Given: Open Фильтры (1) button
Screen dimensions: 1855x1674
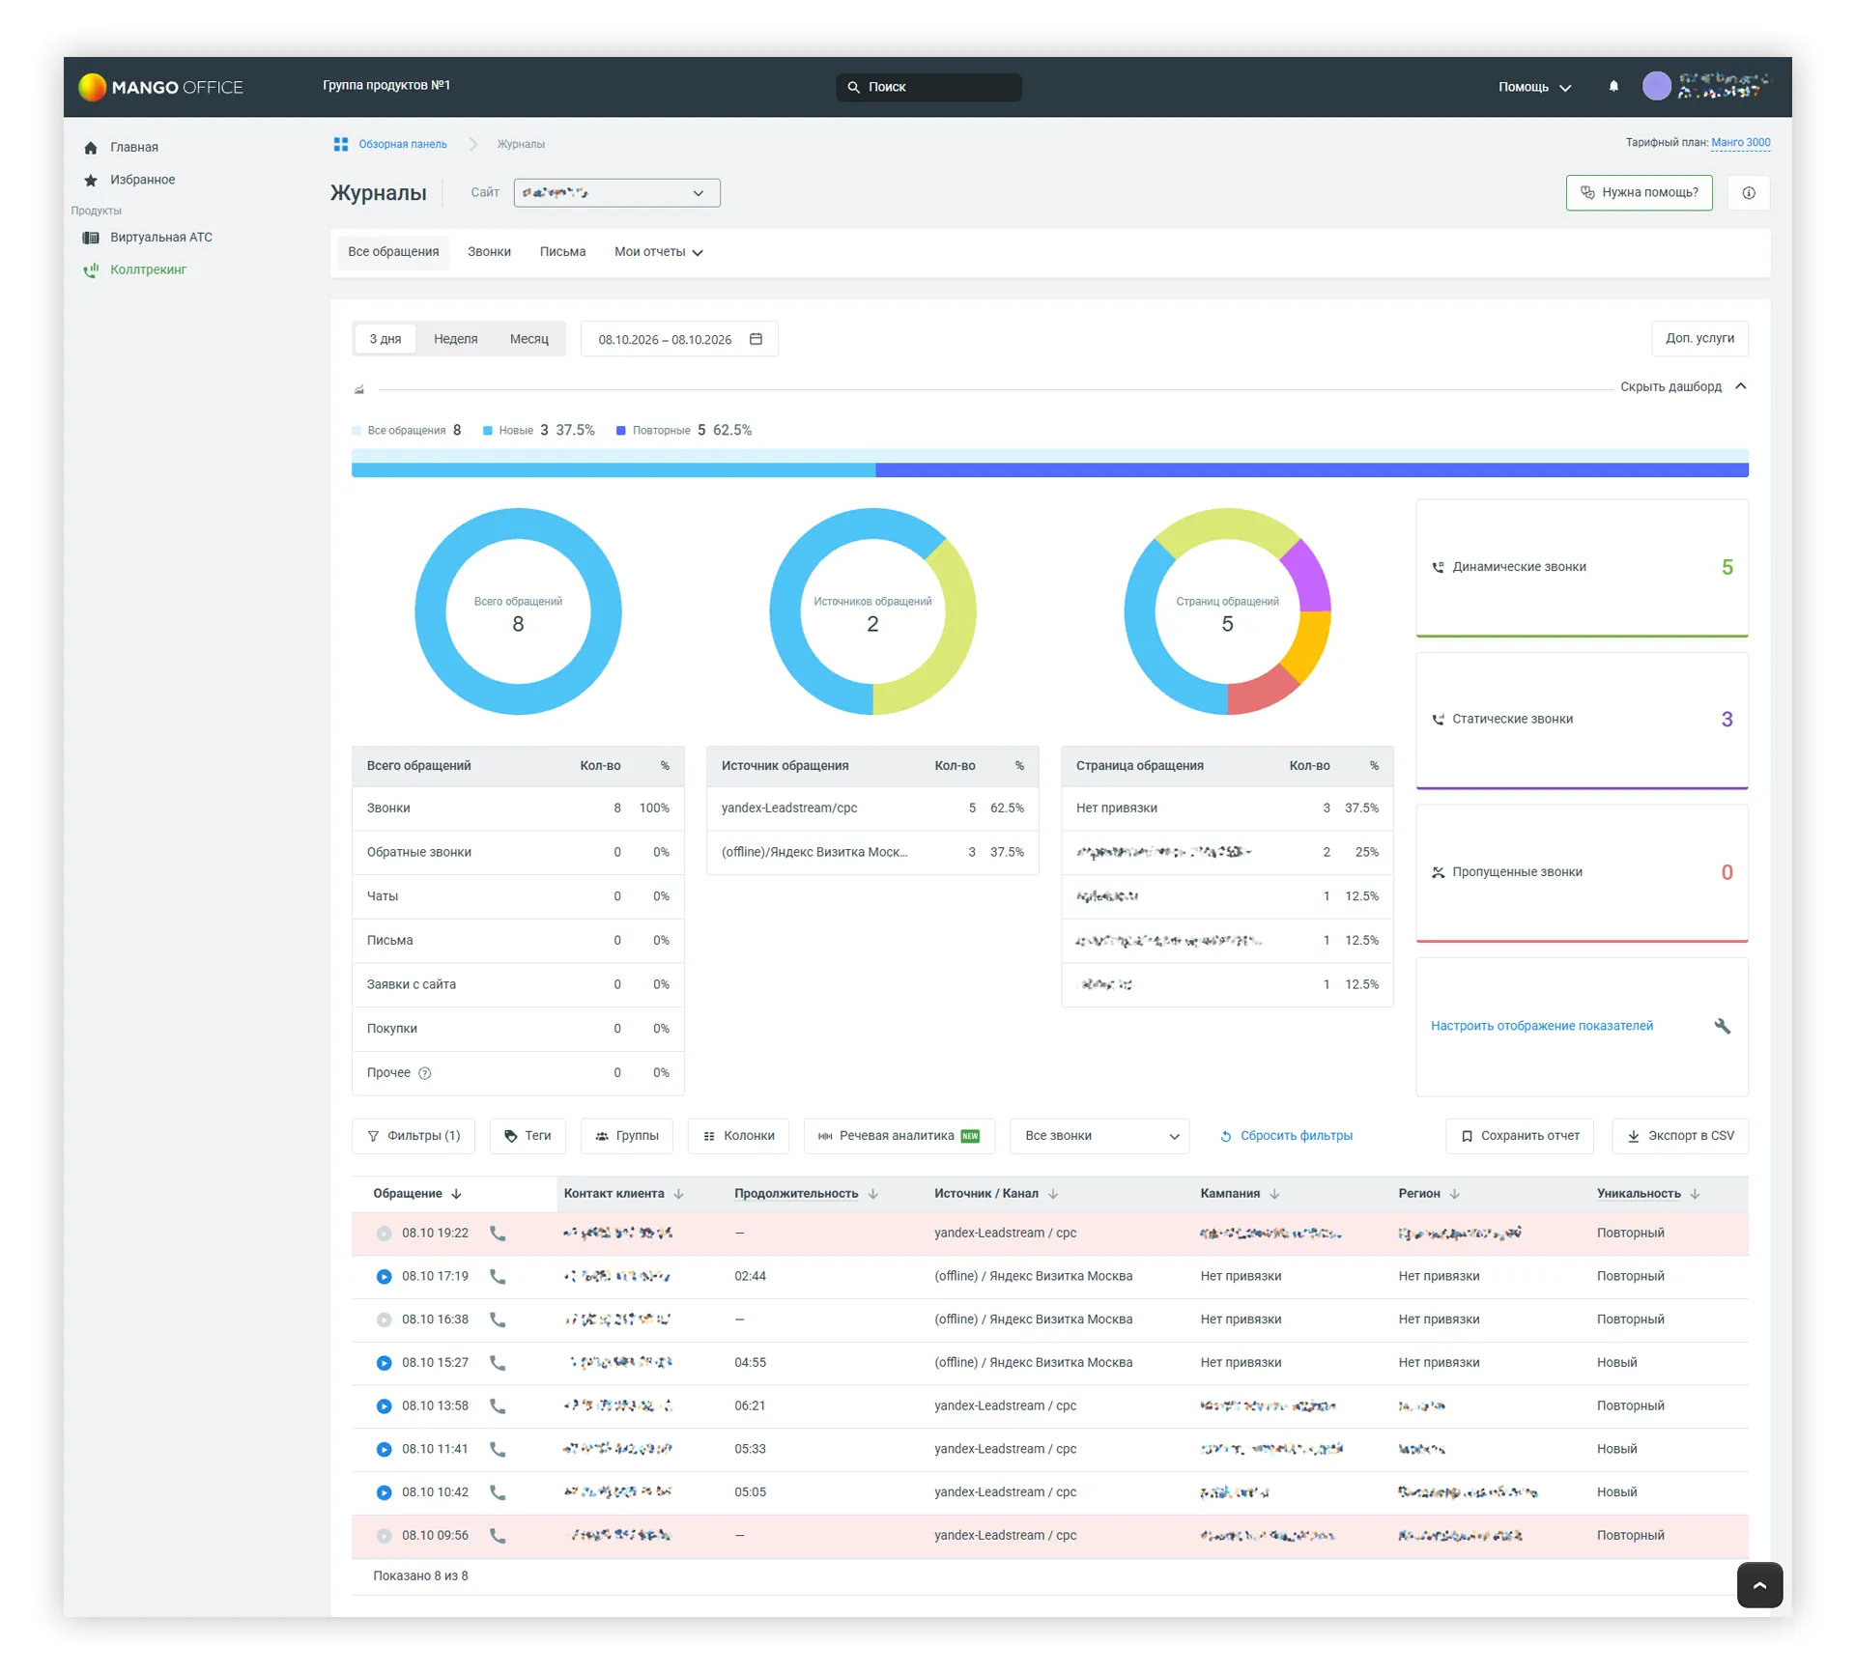Looking at the screenshot, I should click(x=414, y=1136).
